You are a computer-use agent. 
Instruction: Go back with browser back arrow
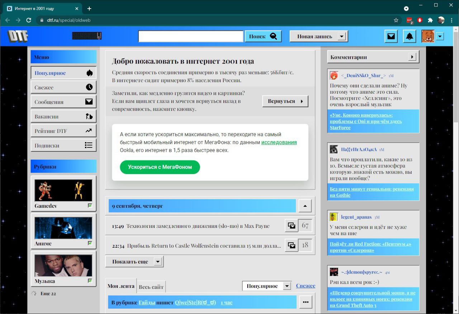click(x=8, y=20)
